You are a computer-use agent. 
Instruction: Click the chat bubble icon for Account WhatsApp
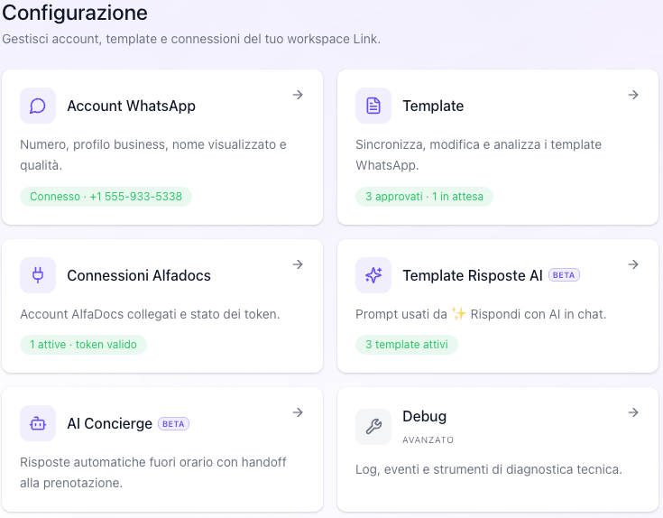pyautogui.click(x=38, y=106)
